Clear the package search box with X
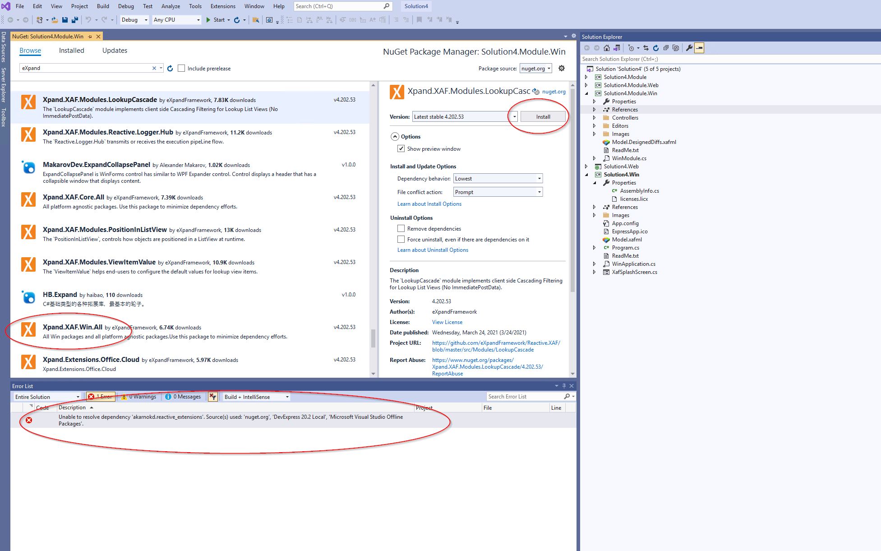Screen dimensions: 881x551 pyautogui.click(x=154, y=68)
